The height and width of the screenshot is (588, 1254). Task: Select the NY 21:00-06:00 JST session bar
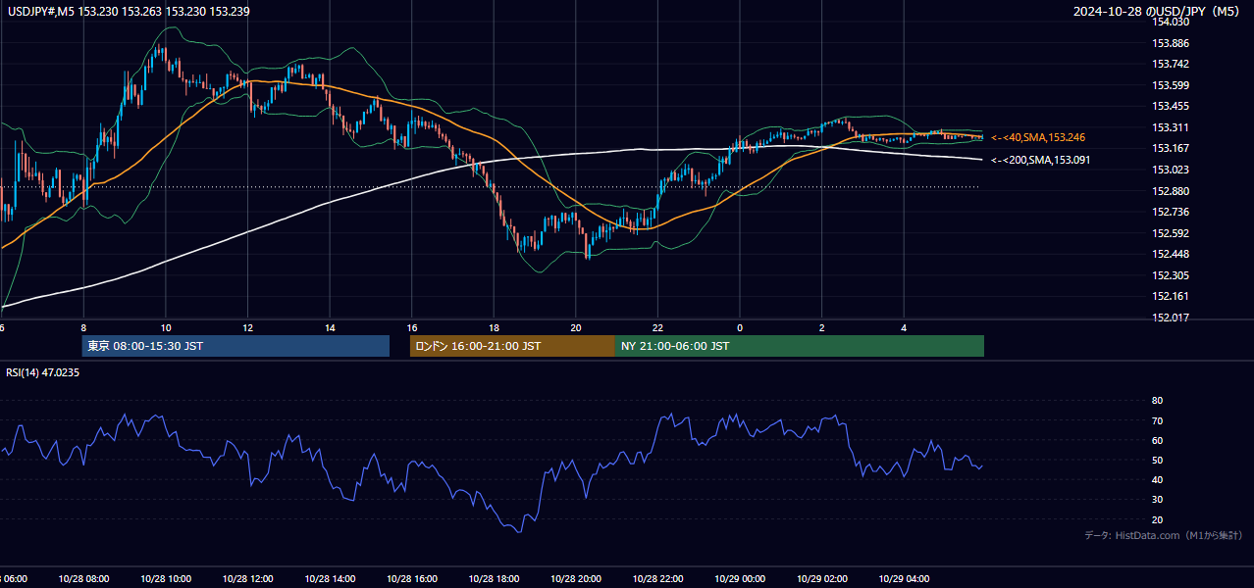coord(800,346)
